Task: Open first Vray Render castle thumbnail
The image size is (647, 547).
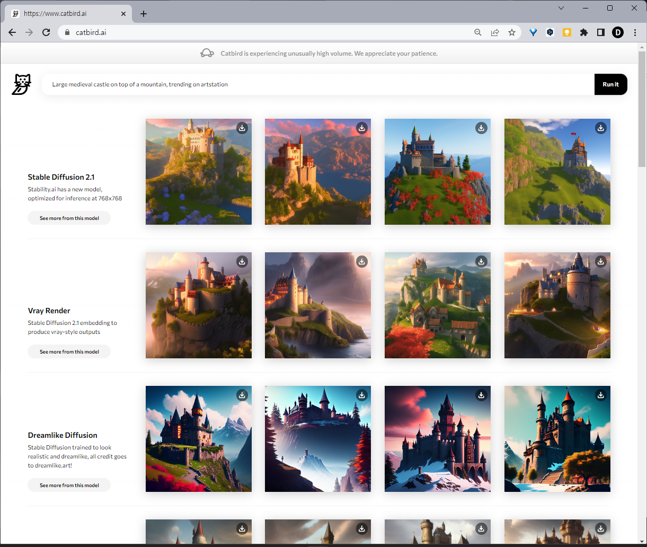Action: [x=199, y=305]
